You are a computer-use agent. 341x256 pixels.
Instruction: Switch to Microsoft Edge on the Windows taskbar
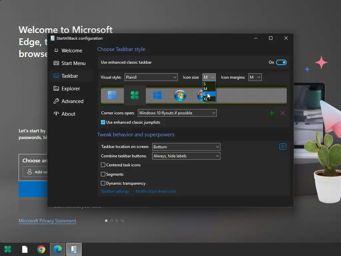[x=58, y=249]
